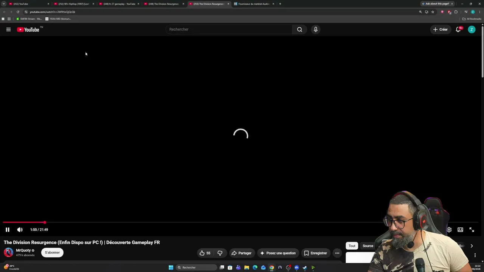Click the browser address bar URL

pos(53,12)
